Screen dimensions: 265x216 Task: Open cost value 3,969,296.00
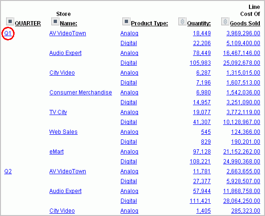pyautogui.click(x=243, y=33)
